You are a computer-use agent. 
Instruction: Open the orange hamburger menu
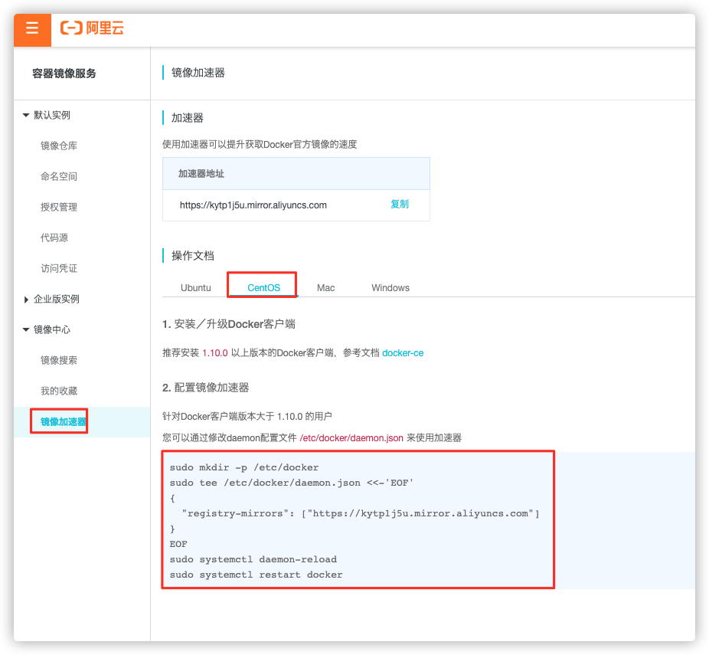(33, 30)
